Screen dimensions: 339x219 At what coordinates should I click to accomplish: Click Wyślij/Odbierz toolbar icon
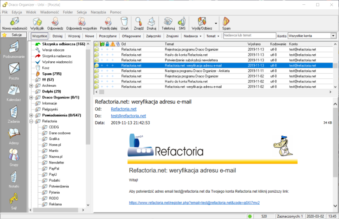202,24
